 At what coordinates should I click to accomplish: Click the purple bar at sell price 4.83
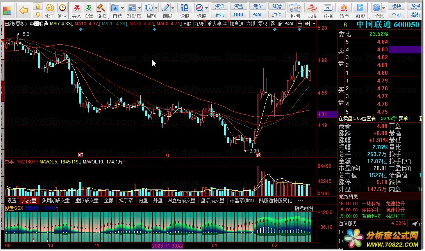(x=405, y=49)
